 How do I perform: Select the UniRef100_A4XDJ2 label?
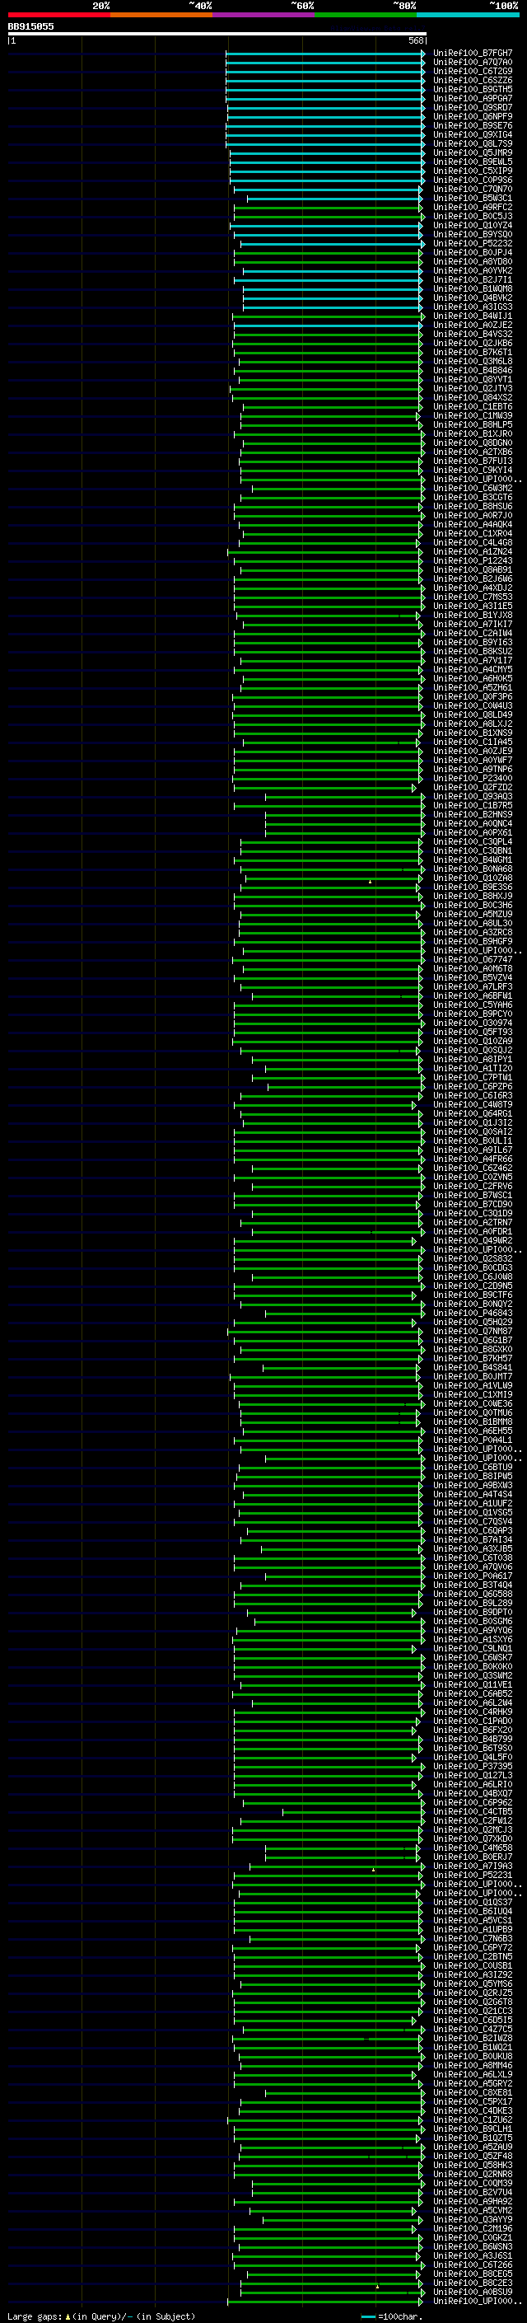[473, 588]
